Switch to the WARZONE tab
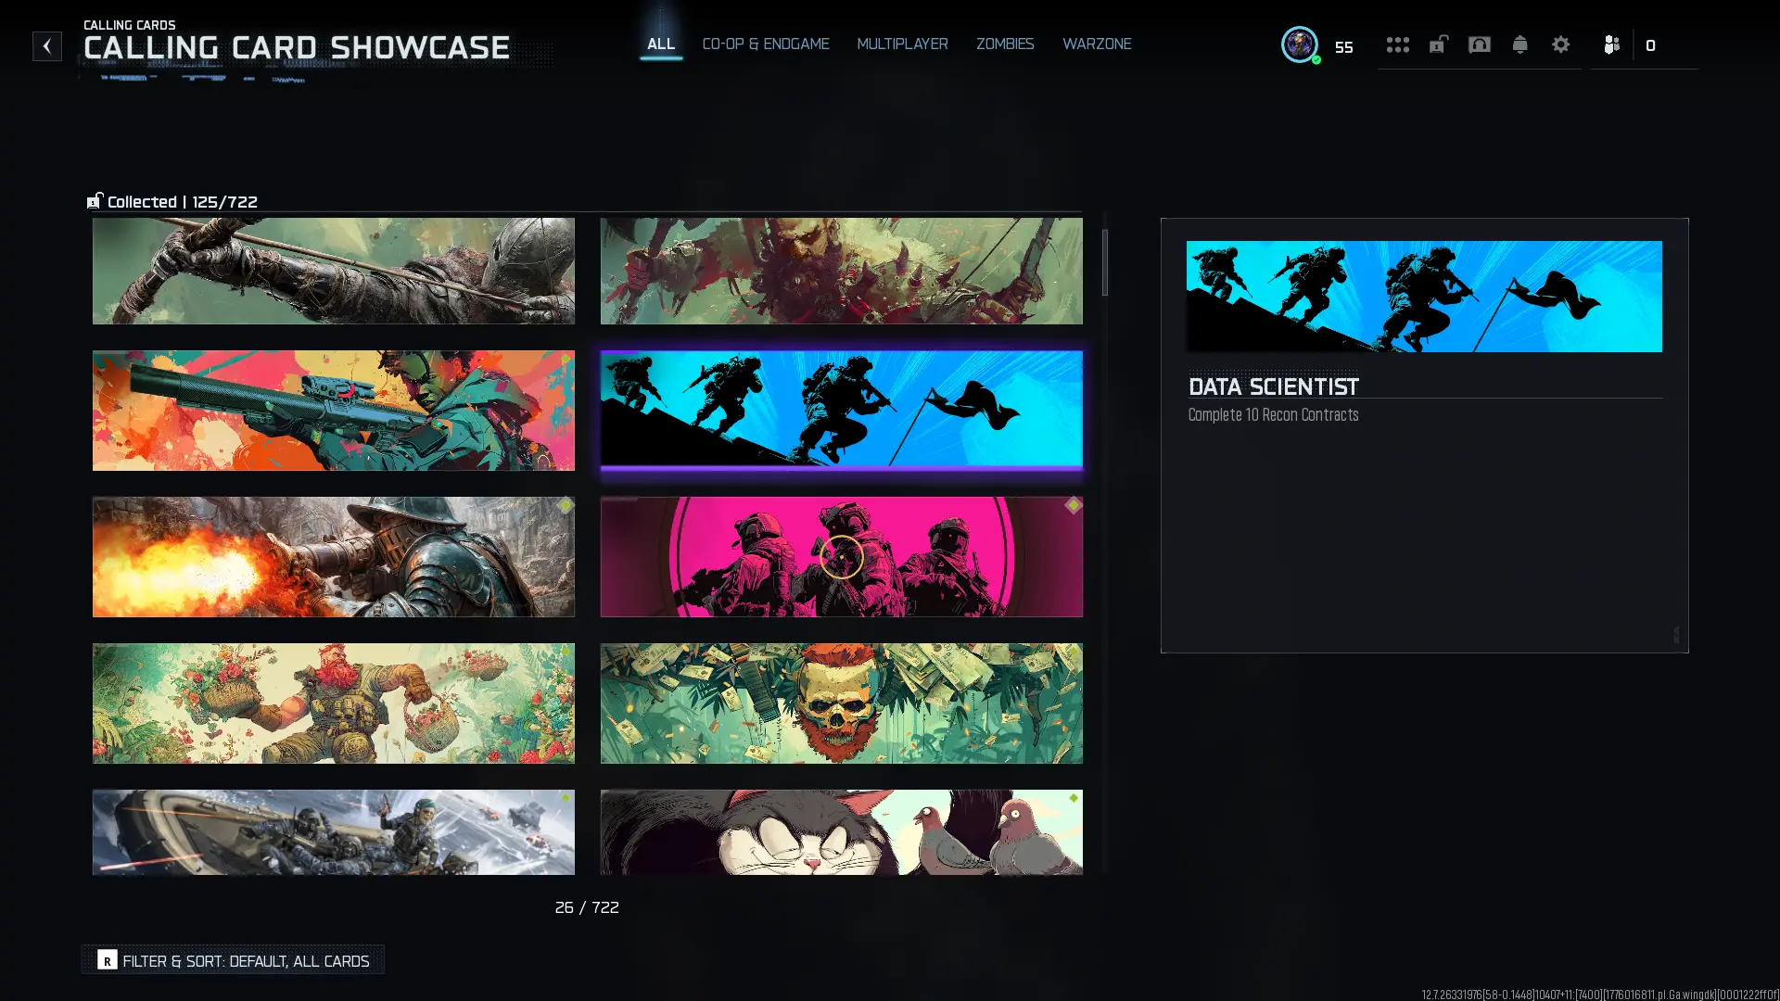This screenshot has height=1001, width=1780. tap(1097, 44)
